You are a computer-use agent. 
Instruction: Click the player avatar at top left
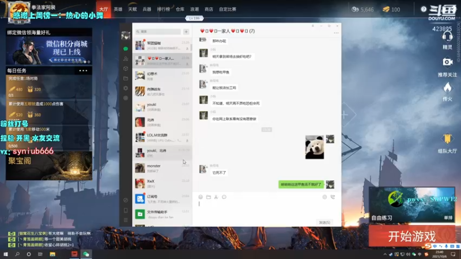click(19, 12)
